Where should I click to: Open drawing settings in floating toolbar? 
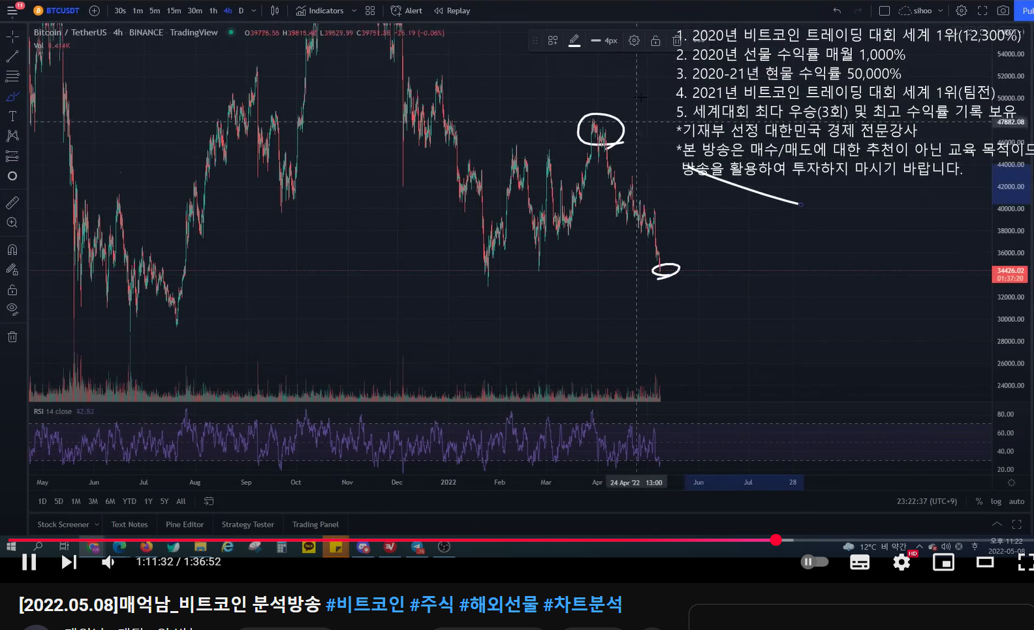pos(634,40)
